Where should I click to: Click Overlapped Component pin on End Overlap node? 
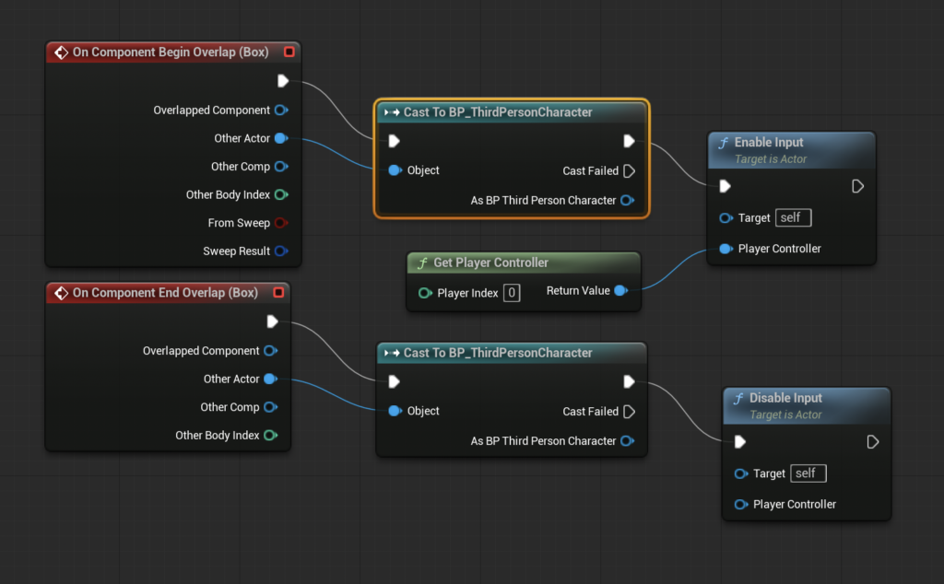click(x=270, y=351)
